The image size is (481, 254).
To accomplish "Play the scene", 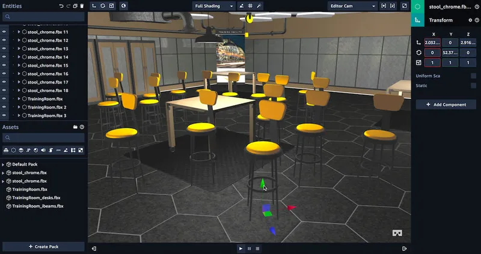I will [x=241, y=249].
